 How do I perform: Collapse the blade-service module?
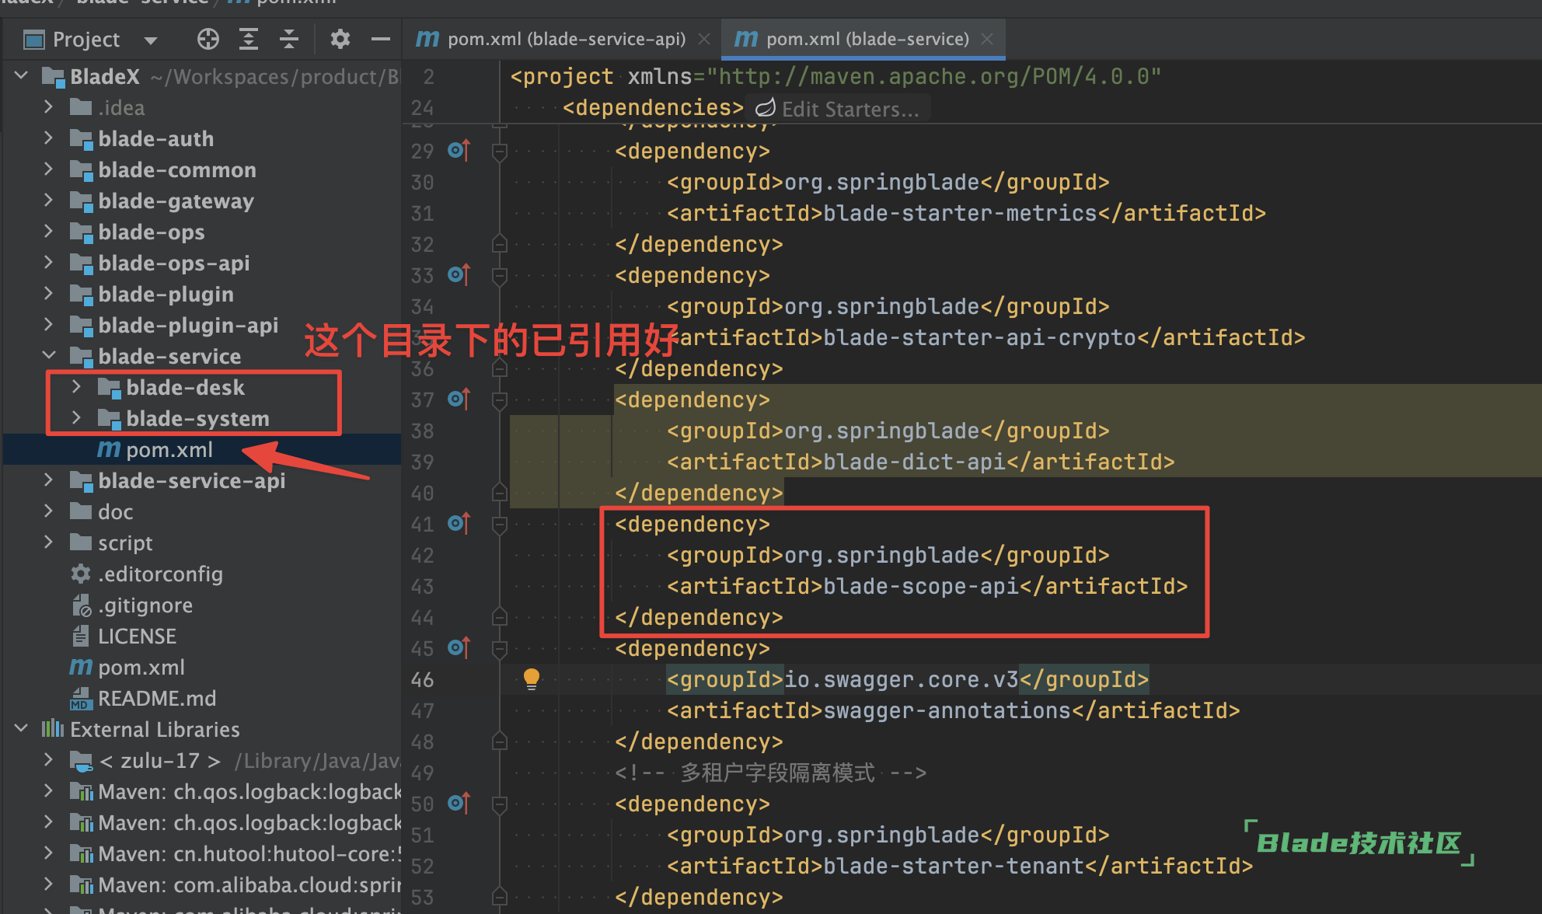[48, 356]
